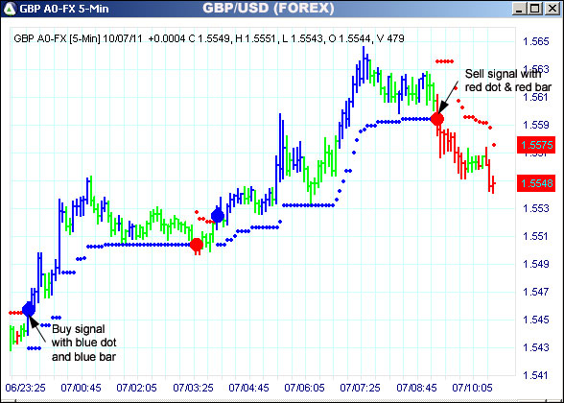Click the 07/06:05 time axis label
Screen dimensions: 564x403
(305, 388)
